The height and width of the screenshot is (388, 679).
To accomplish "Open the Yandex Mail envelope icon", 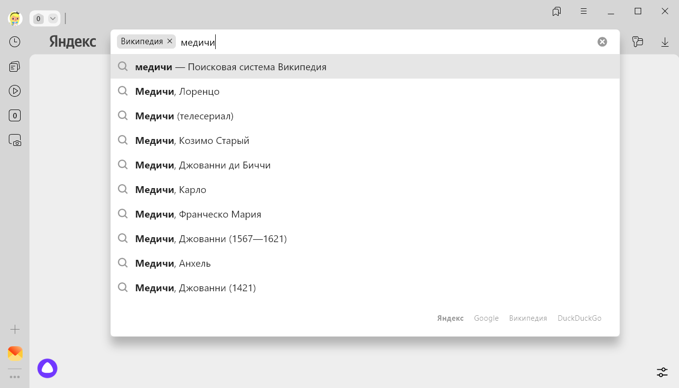I will point(15,353).
